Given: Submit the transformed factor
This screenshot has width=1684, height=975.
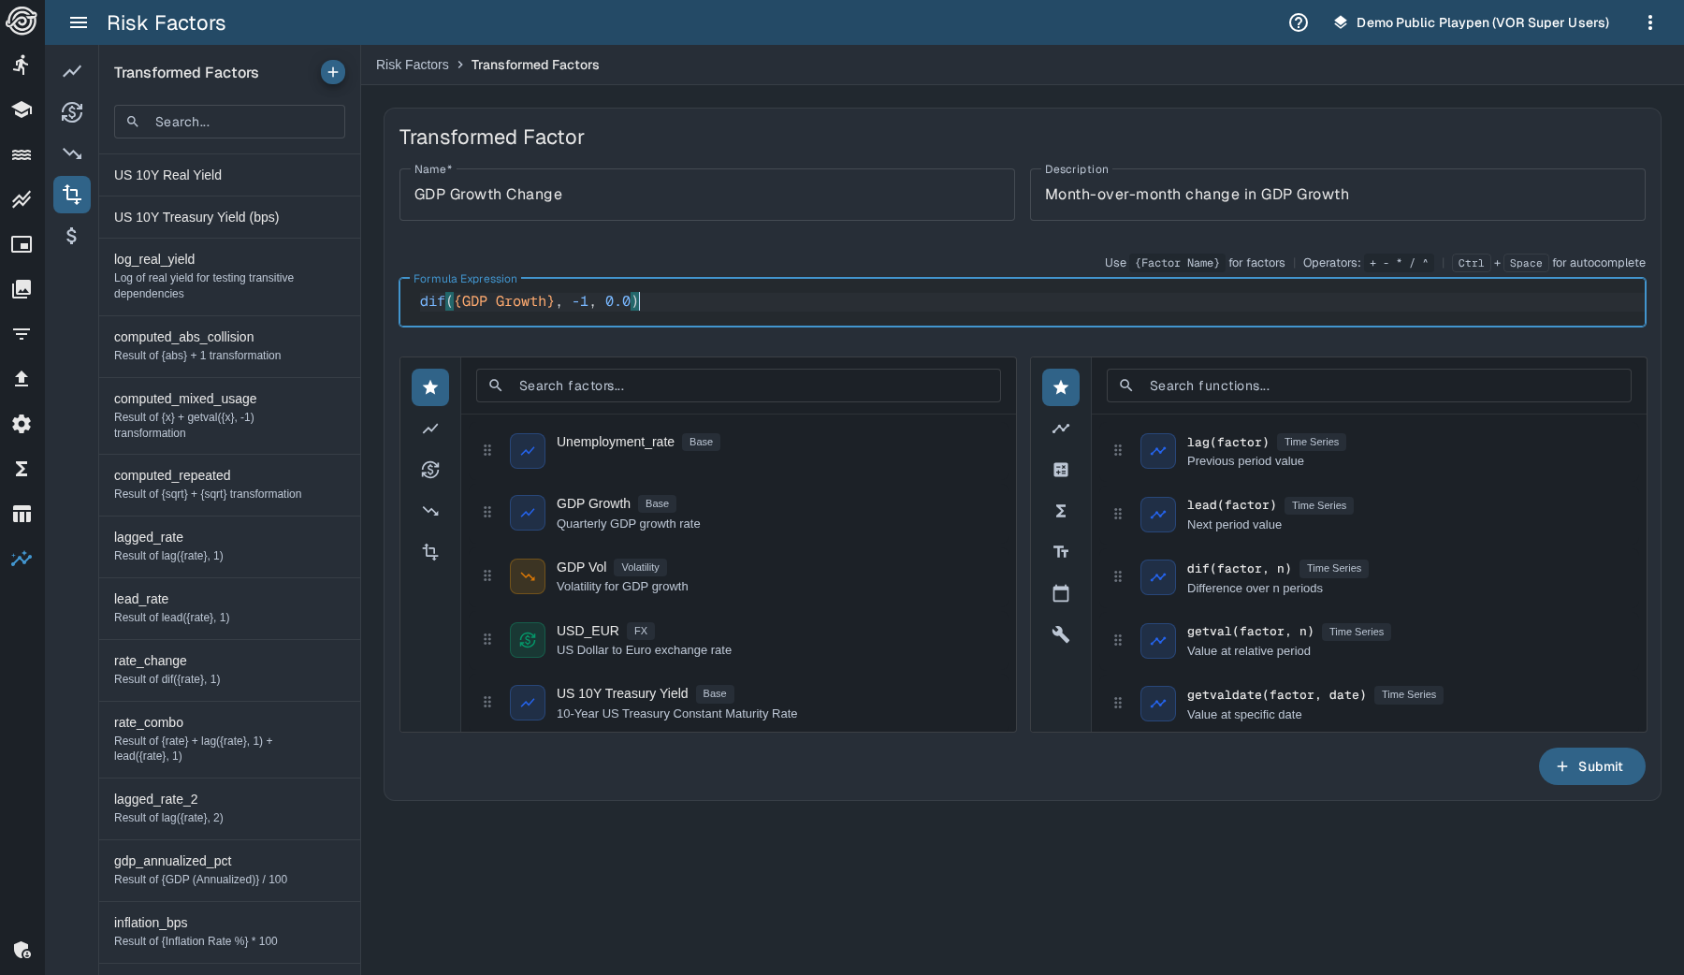Looking at the screenshot, I should pyautogui.click(x=1590, y=766).
